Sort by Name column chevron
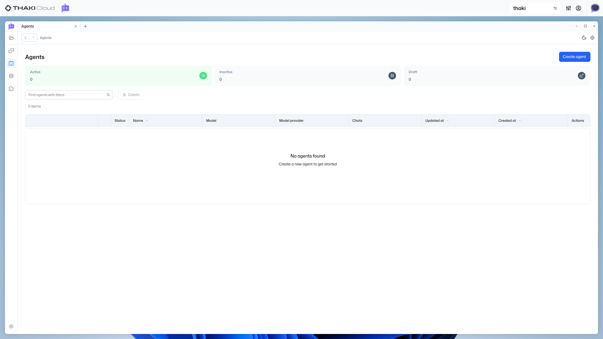This screenshot has height=339, width=603. click(x=147, y=121)
